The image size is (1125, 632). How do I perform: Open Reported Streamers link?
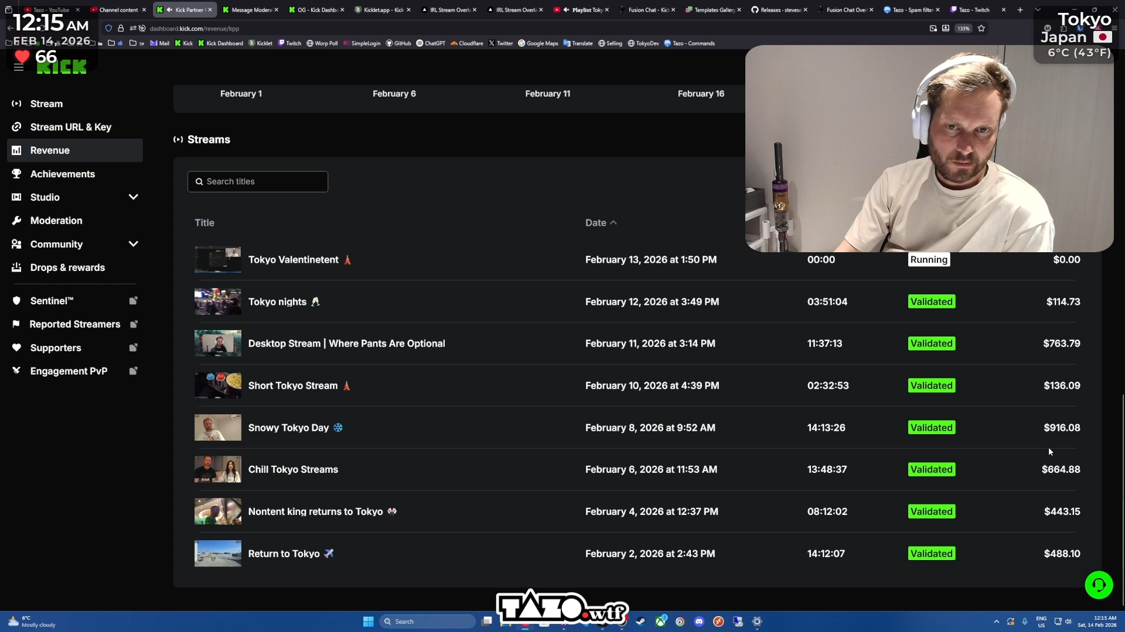coord(74,324)
